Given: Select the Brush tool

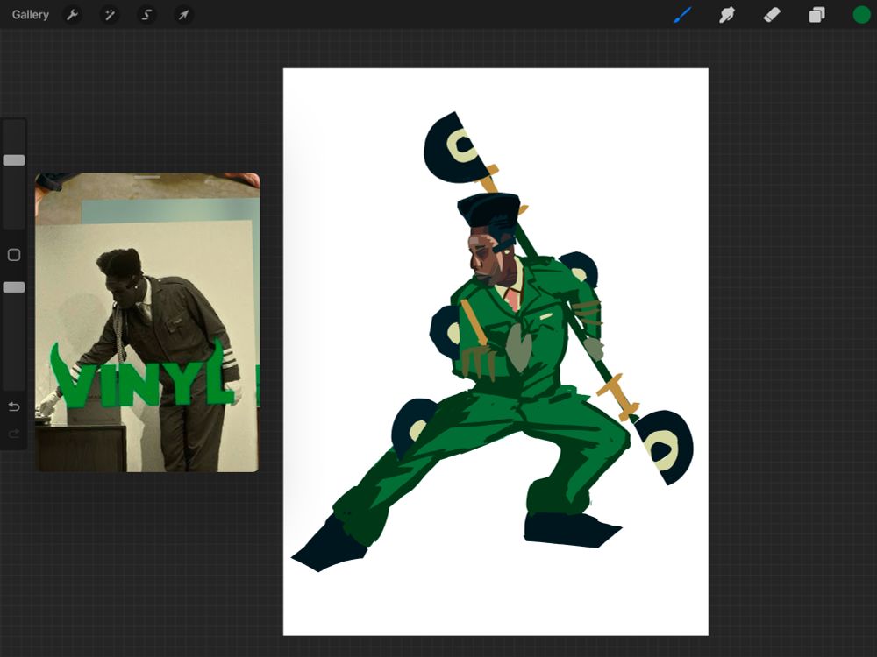Looking at the screenshot, I should [682, 15].
